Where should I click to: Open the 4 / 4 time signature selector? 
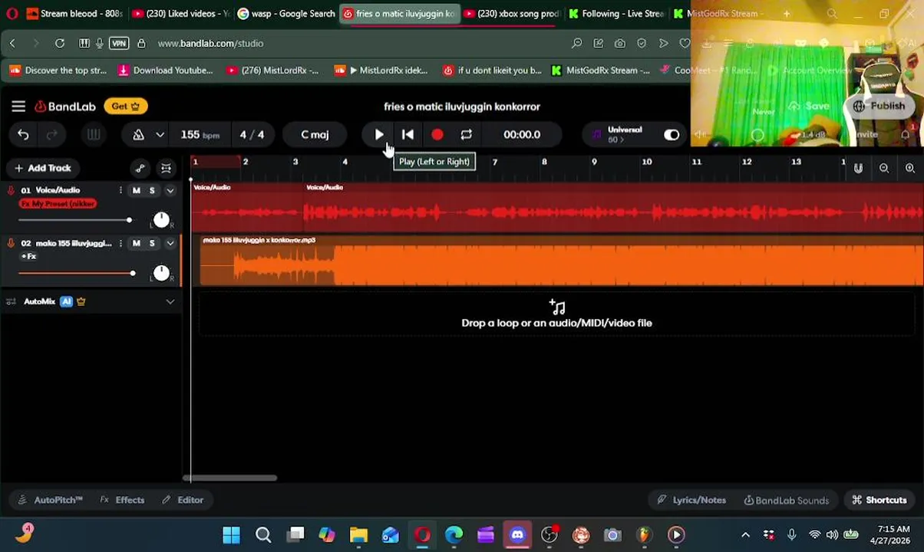pyautogui.click(x=252, y=135)
